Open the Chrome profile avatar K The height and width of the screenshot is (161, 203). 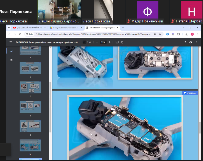click(192, 34)
